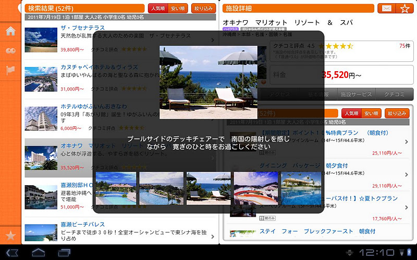Switch to 基本情報 tab
Screen dimensions: 417x260
point(318,94)
